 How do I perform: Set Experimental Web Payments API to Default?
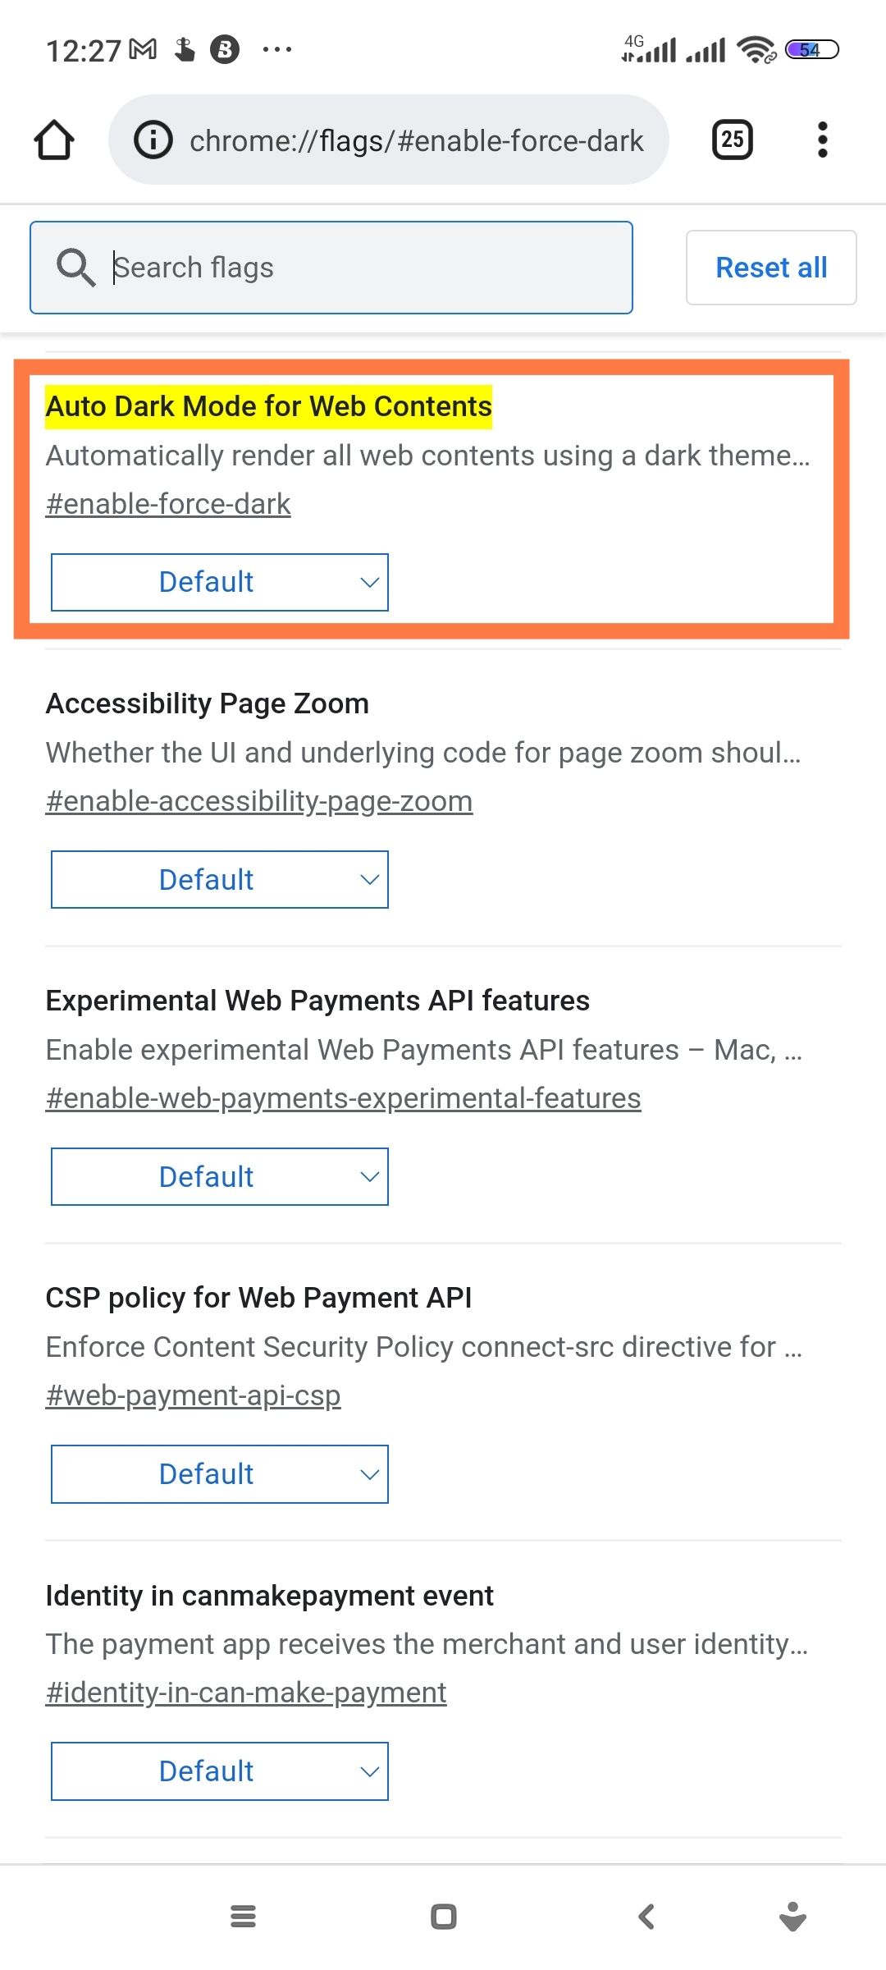(219, 1176)
